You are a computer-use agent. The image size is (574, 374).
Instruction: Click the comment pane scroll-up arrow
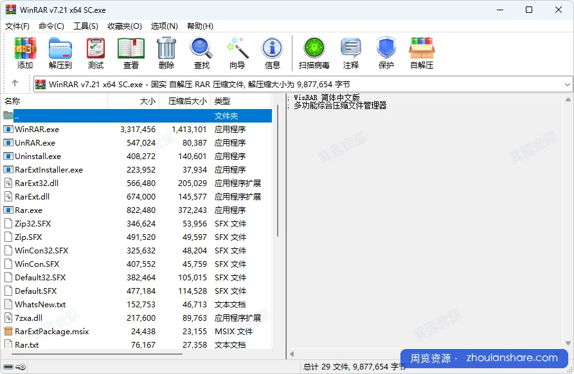568,99
